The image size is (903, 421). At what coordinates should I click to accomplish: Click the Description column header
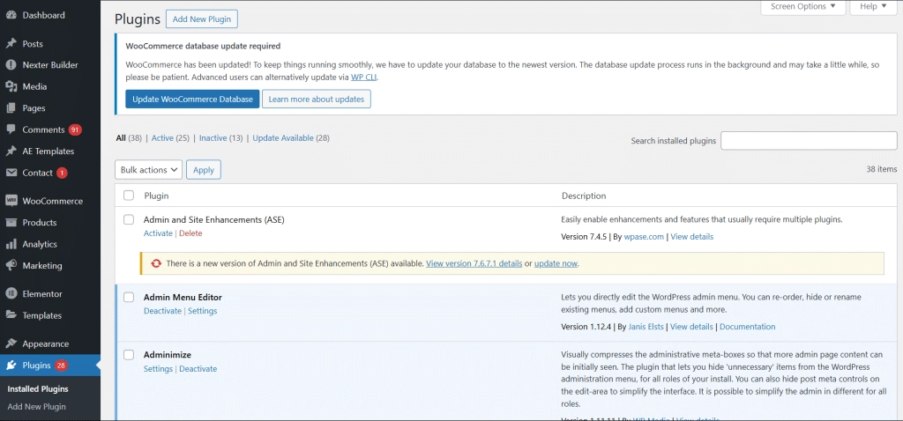pos(584,196)
